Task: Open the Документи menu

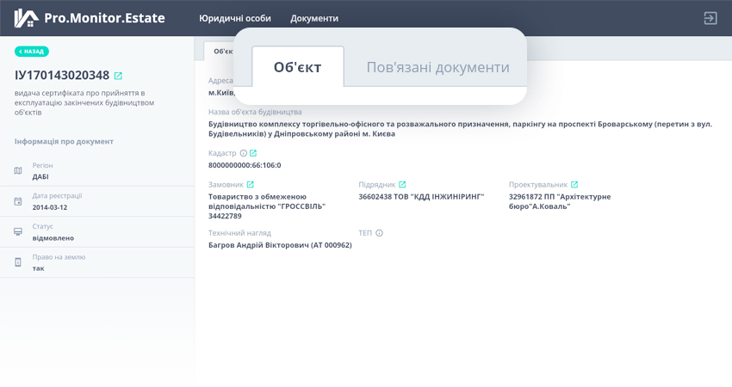Action: pos(314,18)
